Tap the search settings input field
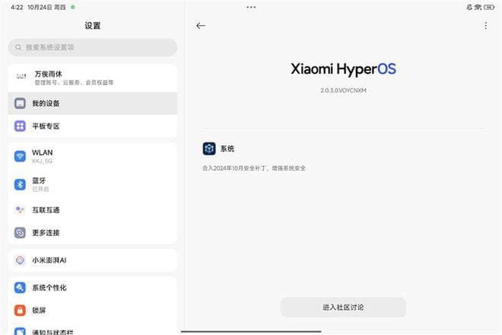The image size is (502, 335). [x=93, y=47]
